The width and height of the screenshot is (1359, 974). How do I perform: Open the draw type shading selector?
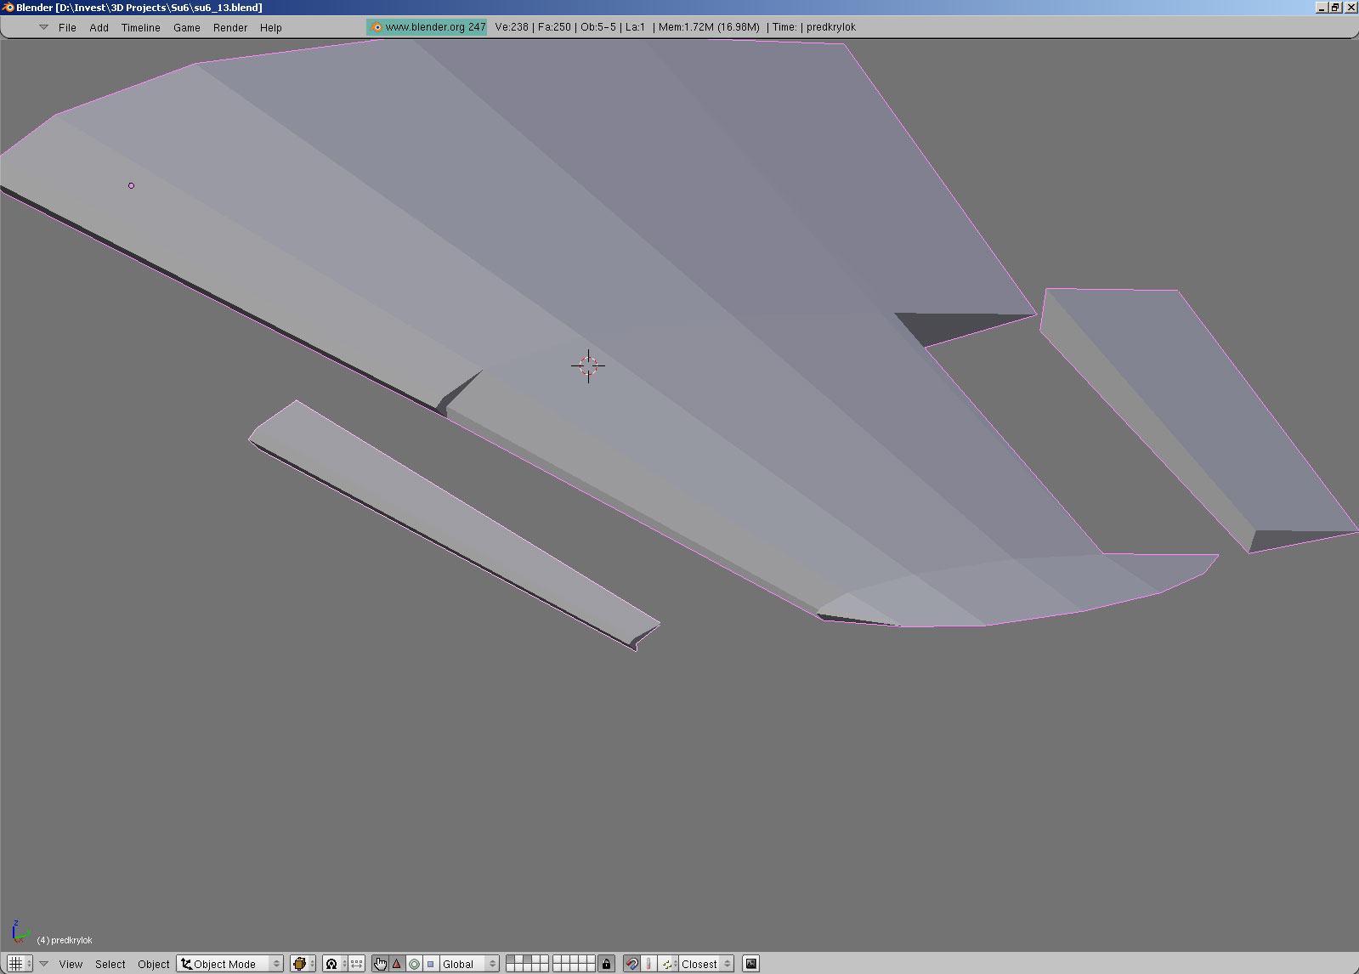[x=303, y=964]
